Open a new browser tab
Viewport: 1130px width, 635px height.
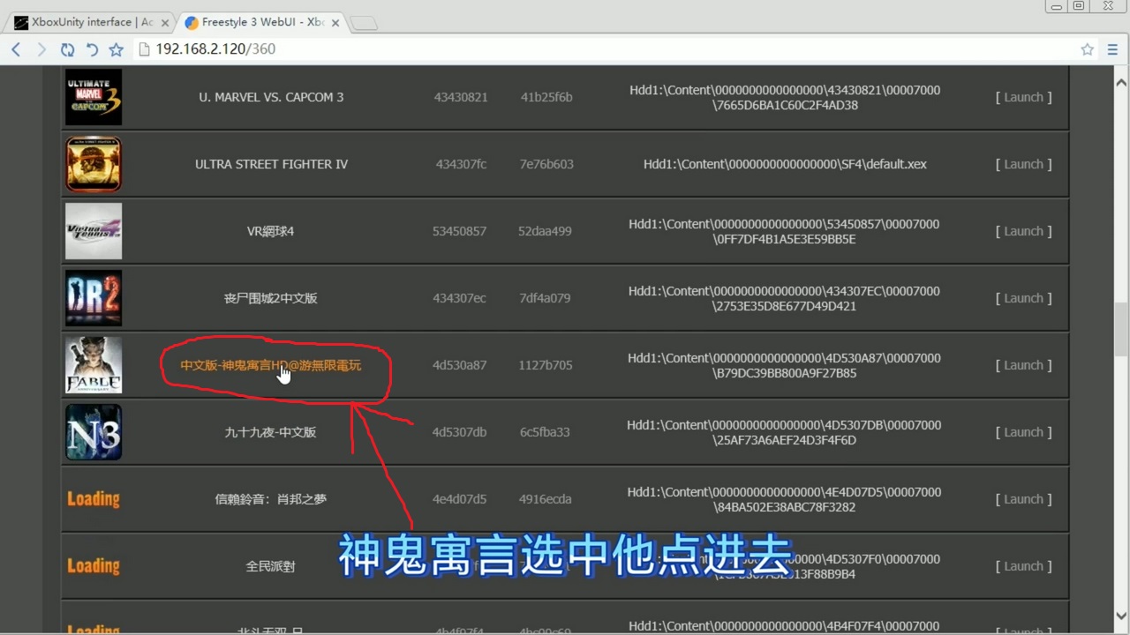(x=365, y=24)
